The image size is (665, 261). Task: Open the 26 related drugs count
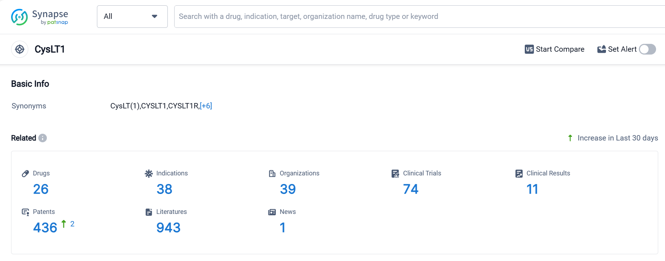pyautogui.click(x=41, y=189)
